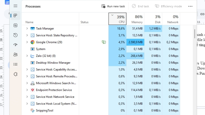Click Zalo's 268,4 MB memory cell
The image size is (205, 115).
135,56
